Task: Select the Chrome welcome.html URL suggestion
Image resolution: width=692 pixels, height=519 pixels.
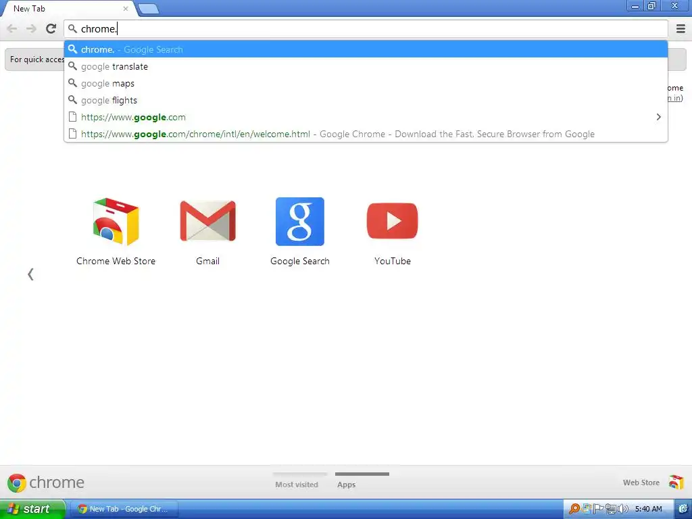Action: tap(366, 134)
